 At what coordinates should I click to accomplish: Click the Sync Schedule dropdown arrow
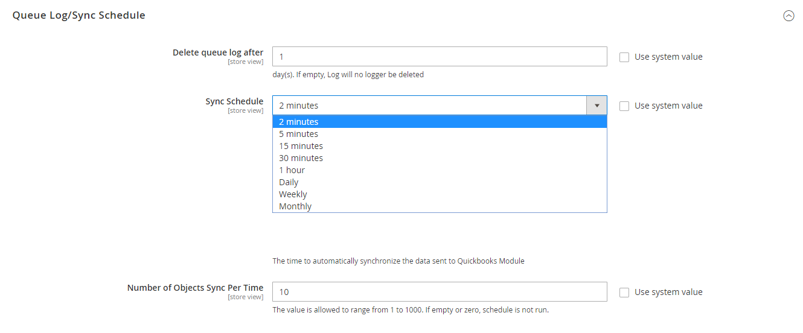tap(597, 106)
